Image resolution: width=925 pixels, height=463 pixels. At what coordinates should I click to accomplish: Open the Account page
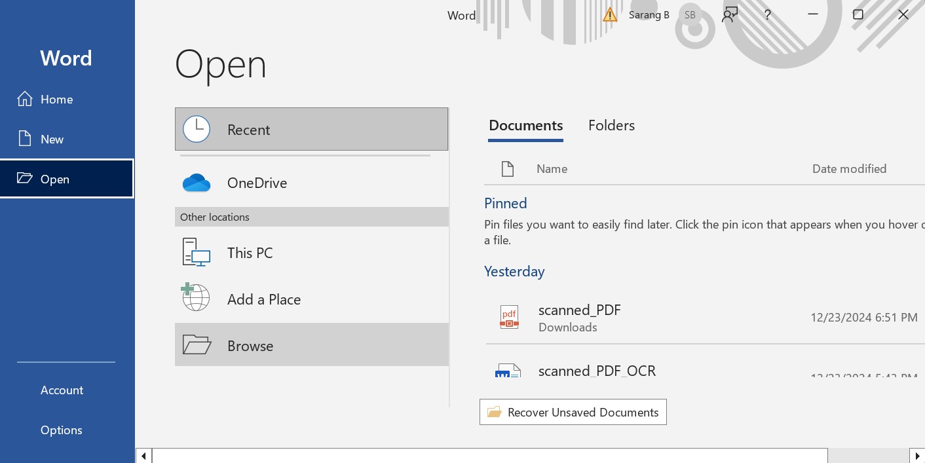(67, 390)
